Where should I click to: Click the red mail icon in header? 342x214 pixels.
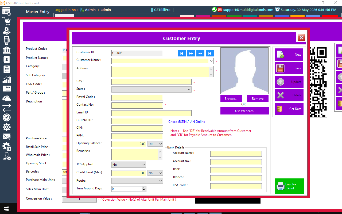[220, 10]
